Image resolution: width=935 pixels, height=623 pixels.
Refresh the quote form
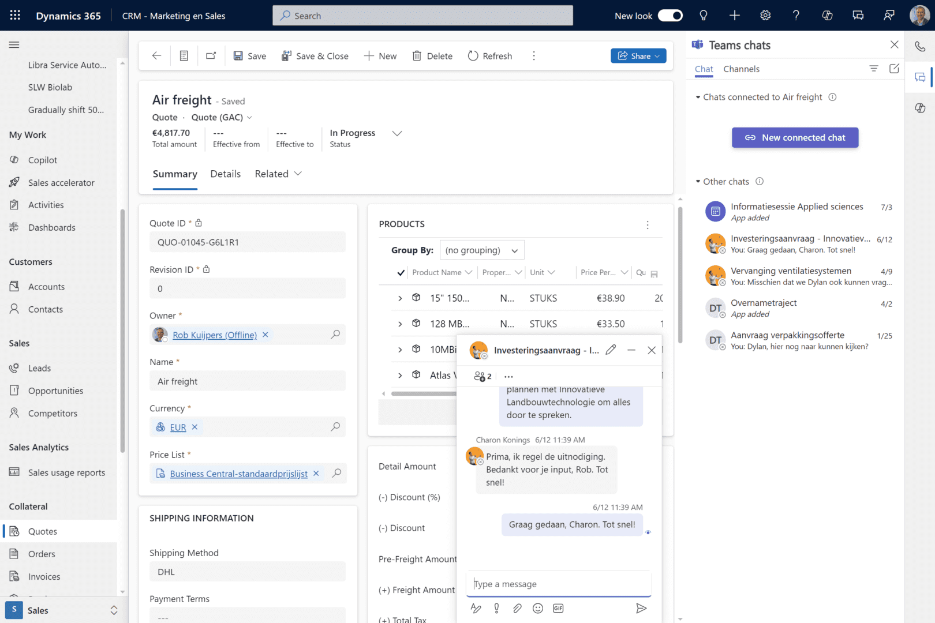(x=490, y=56)
